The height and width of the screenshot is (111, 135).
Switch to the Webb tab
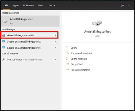[41, 5]
